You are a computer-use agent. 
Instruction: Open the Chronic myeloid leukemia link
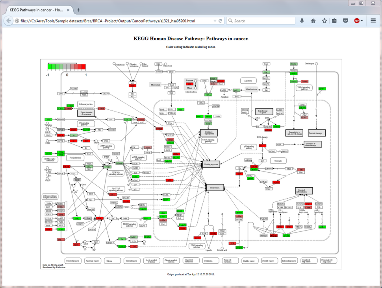pos(171,260)
